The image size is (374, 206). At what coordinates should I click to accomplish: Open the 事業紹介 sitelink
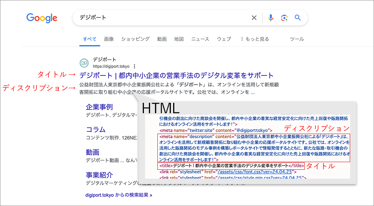pyautogui.click(x=99, y=175)
